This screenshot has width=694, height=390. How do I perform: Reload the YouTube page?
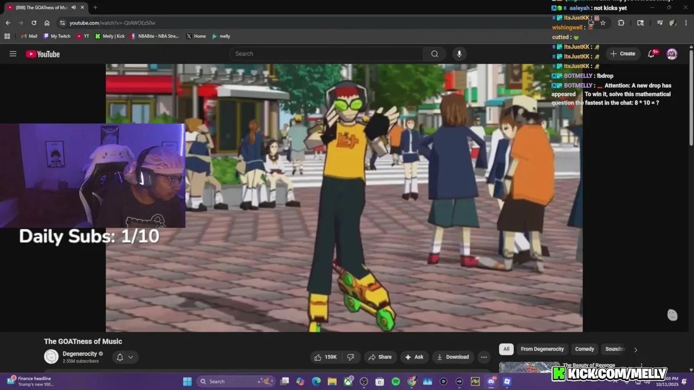coord(34,23)
